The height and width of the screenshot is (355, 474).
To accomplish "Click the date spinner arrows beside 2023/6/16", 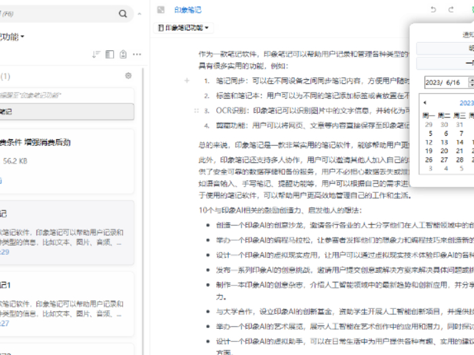I will pos(471,82).
